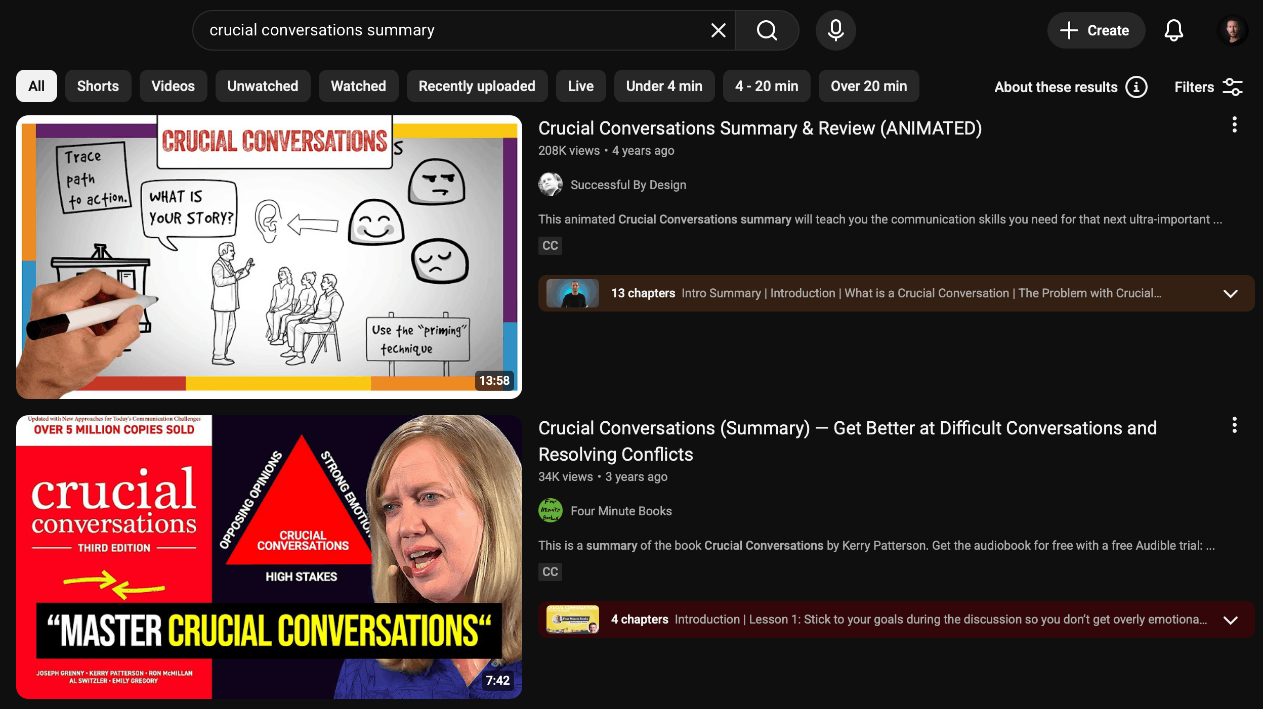
Task: Open the Filters panel
Action: point(1208,87)
